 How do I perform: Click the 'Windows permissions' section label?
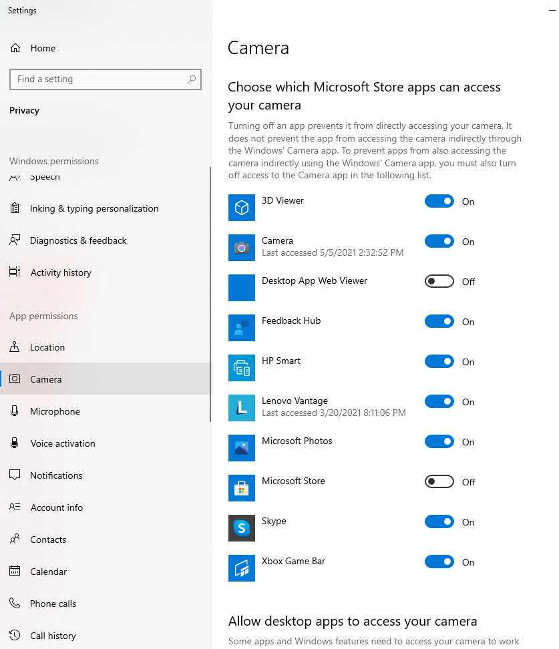[x=54, y=161]
